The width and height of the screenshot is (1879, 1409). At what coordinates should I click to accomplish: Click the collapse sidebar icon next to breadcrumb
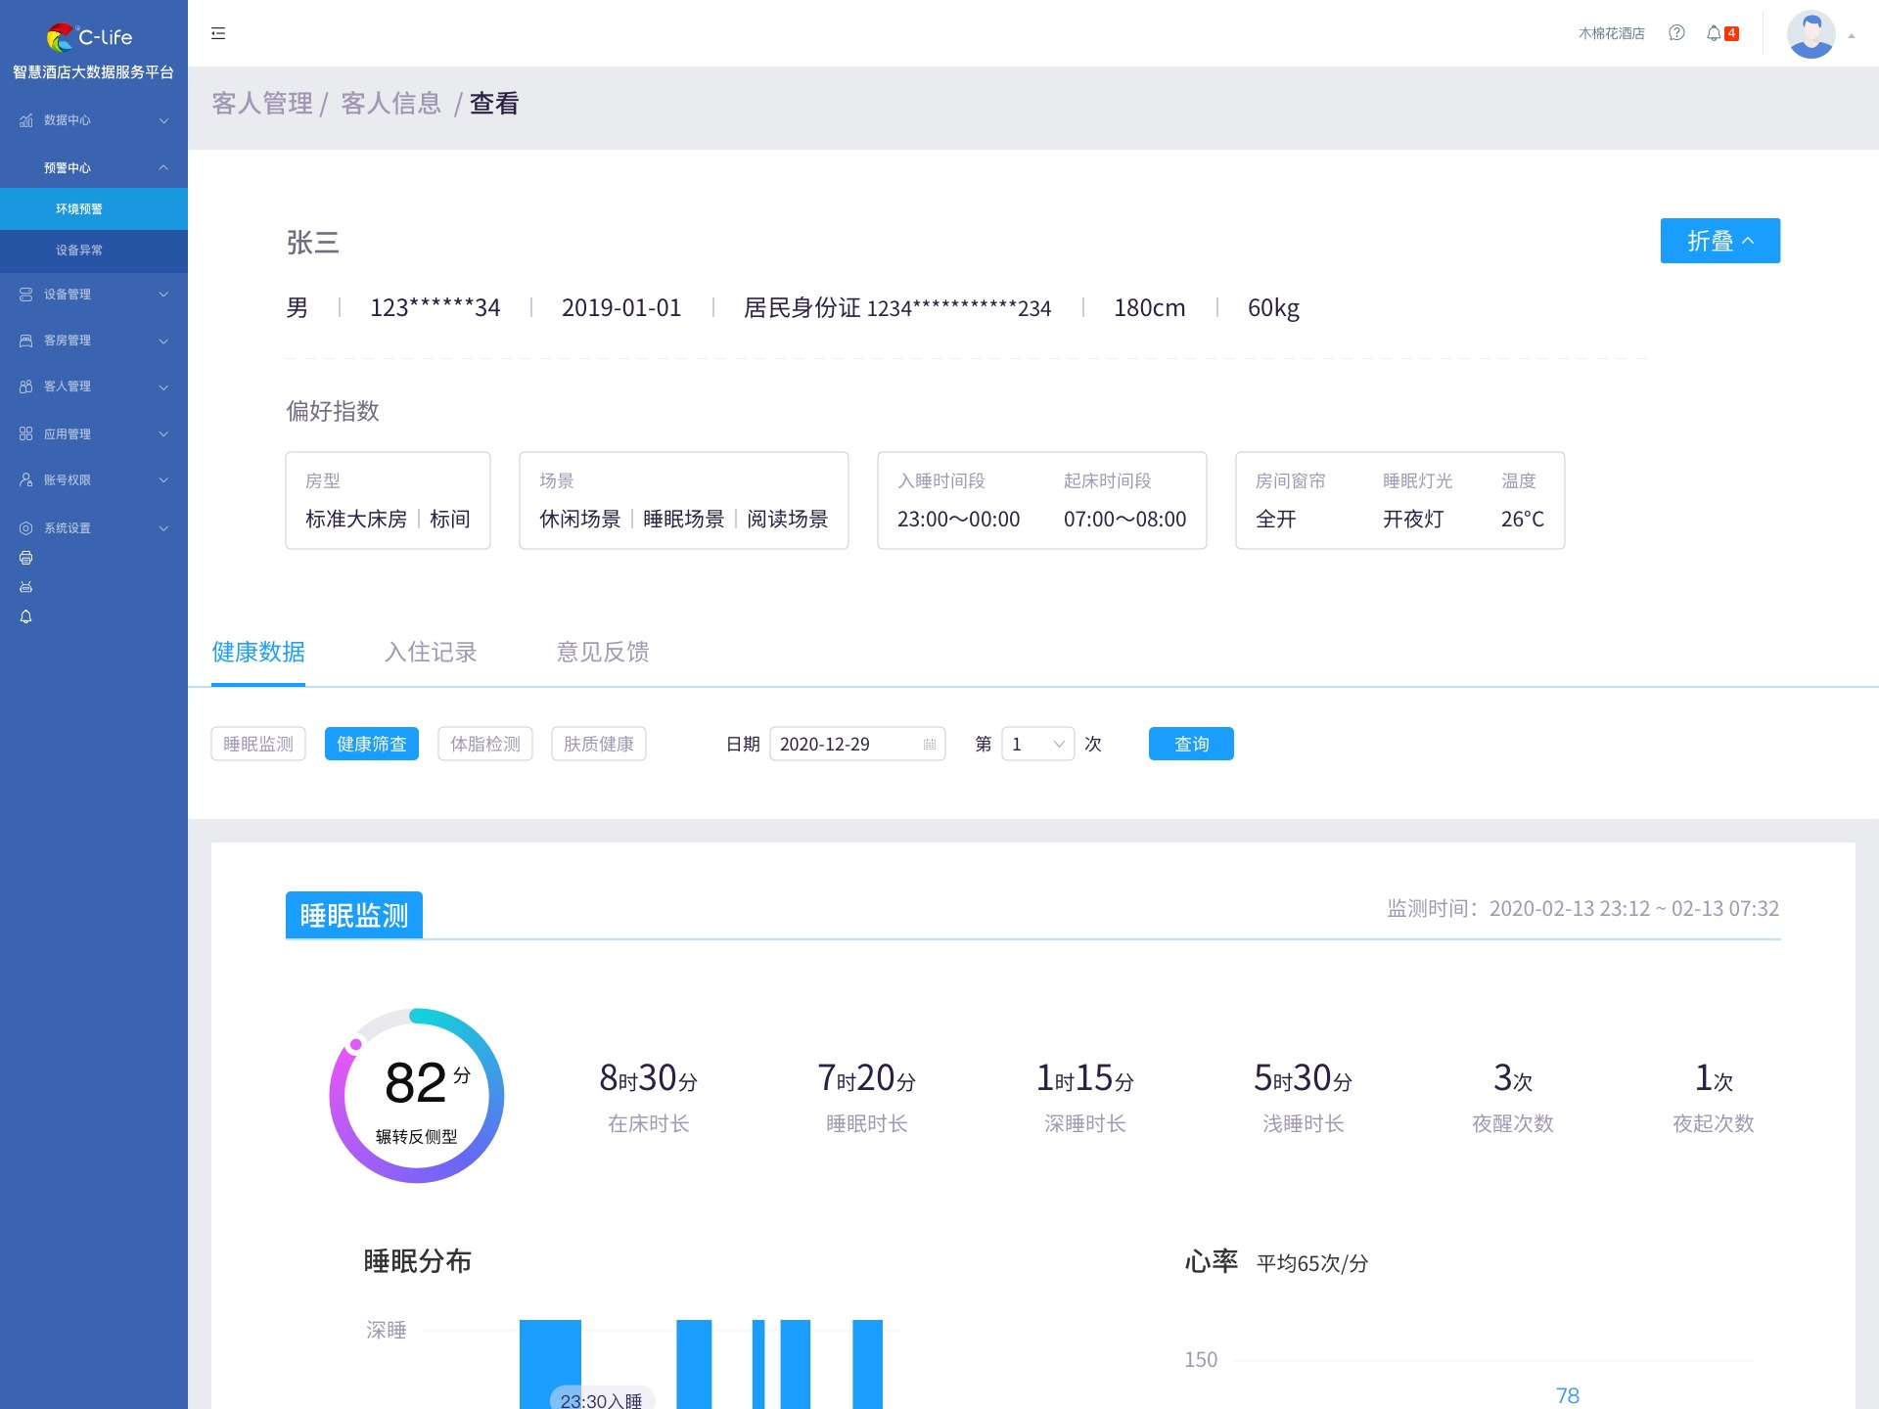[218, 33]
